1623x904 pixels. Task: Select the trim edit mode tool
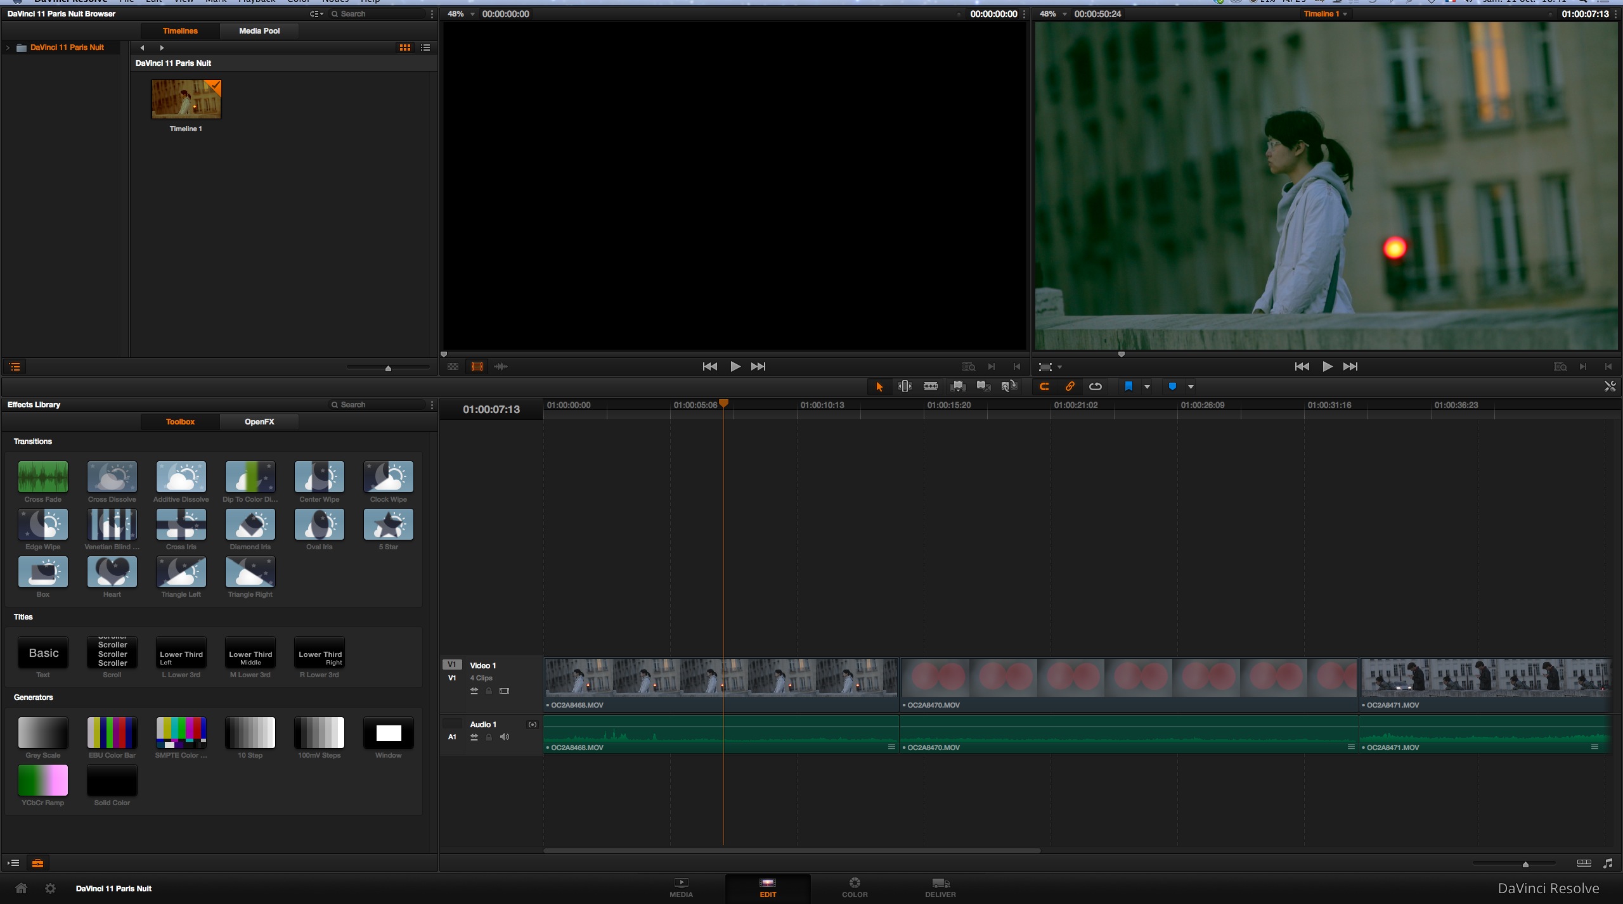(904, 386)
